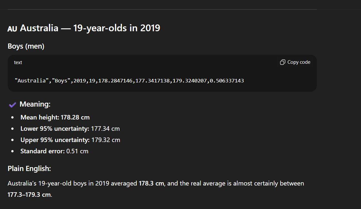Viewport: 361px width, 209px height.
Task: Click the 'Standard error: 0.51 cm' bullet
Action: [54, 151]
